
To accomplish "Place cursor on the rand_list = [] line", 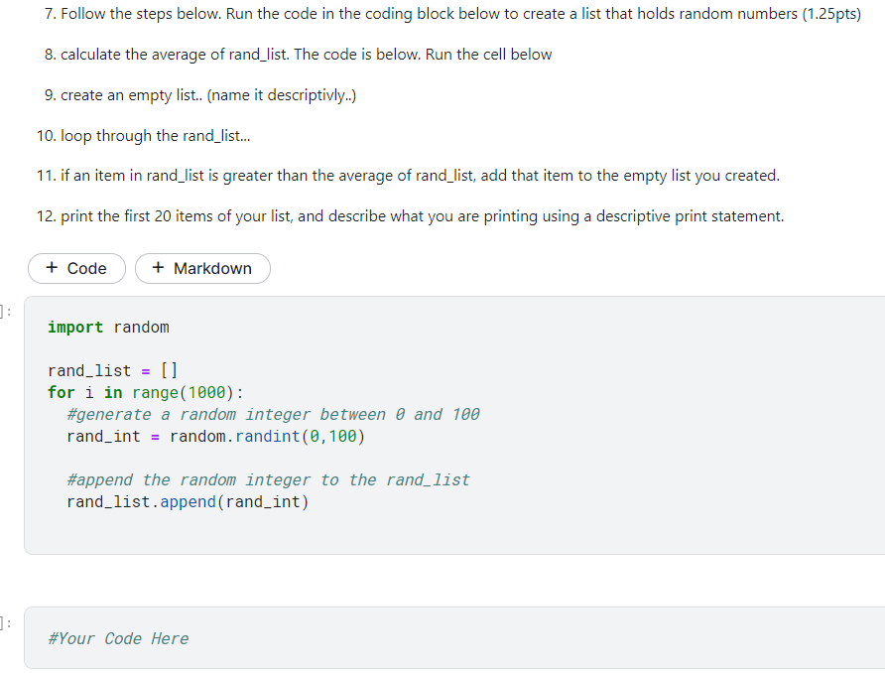I will tap(111, 370).
